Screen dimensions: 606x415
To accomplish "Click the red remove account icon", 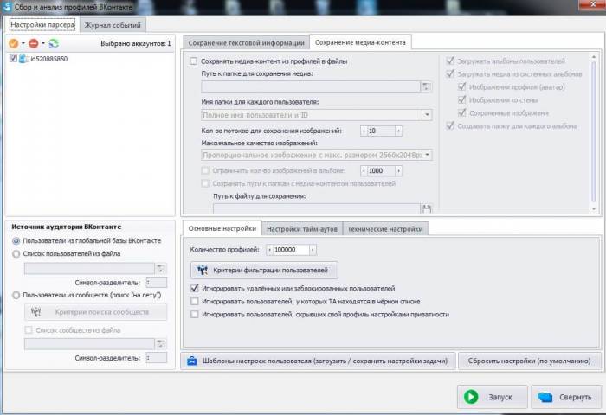I will tap(33, 42).
